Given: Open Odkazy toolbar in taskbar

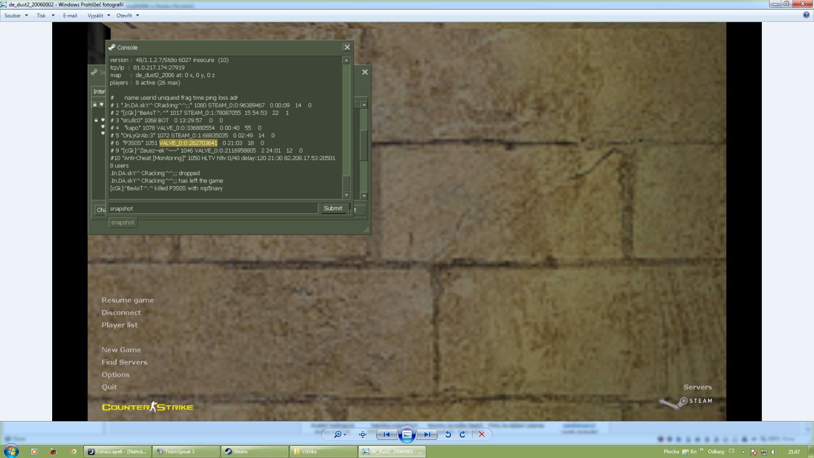Looking at the screenshot, I should pyautogui.click(x=716, y=452).
